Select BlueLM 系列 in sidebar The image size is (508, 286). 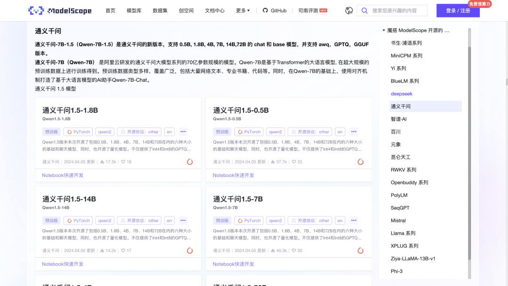pos(405,81)
